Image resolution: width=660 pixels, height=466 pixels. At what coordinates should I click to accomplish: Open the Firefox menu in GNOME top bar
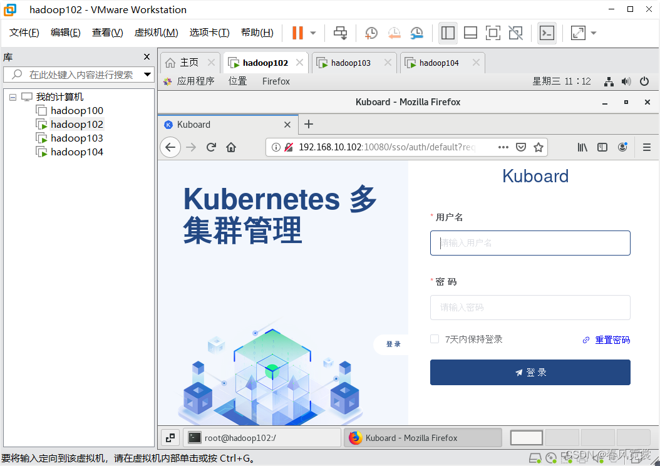point(276,81)
